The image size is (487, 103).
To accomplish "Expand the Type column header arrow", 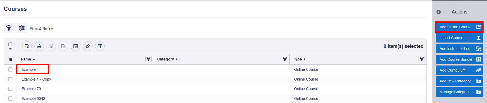I will point(304,59).
